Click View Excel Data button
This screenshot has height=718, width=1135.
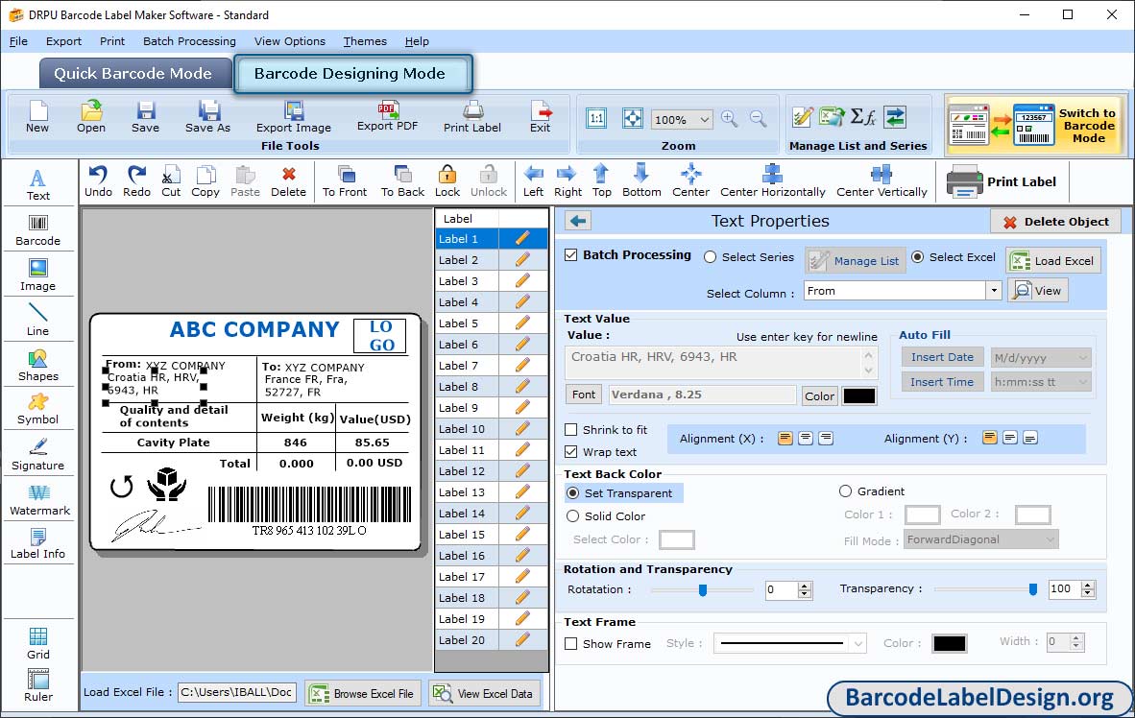[483, 693]
